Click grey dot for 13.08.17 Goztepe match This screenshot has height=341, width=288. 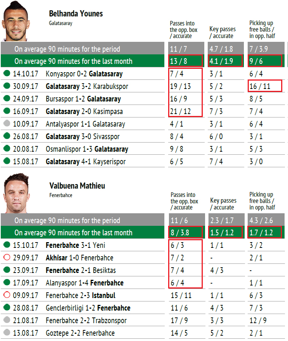[7, 333]
